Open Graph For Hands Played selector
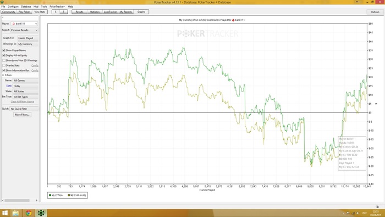The height and width of the screenshot is (217, 385). (28, 38)
